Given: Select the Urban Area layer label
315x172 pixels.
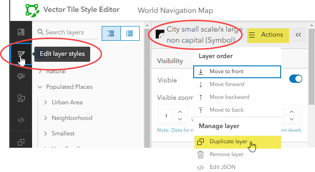Looking at the screenshot, I should (x=67, y=102).
